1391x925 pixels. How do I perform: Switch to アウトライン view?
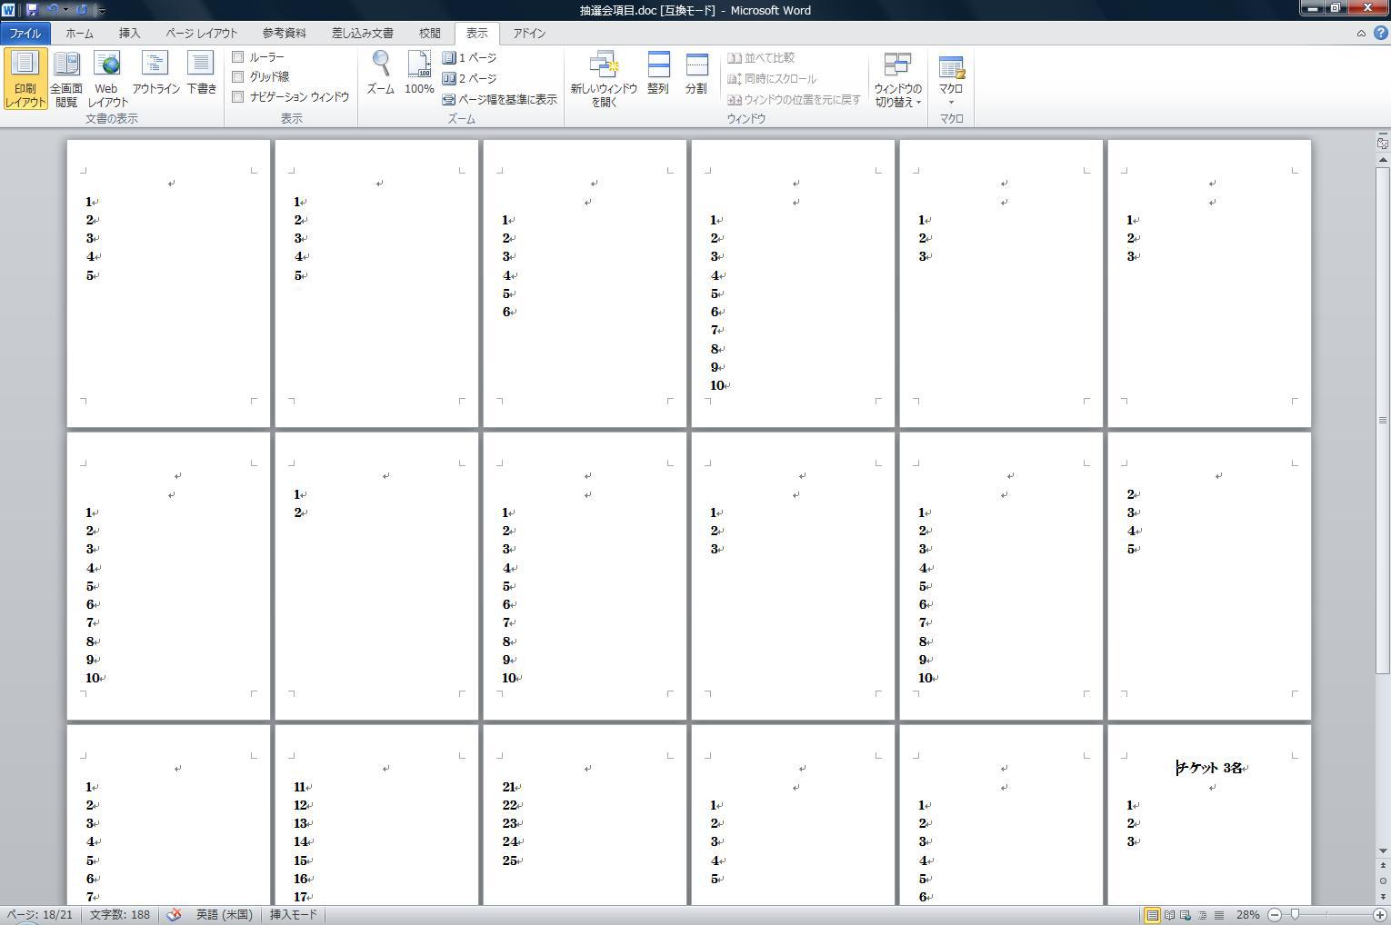155,74
